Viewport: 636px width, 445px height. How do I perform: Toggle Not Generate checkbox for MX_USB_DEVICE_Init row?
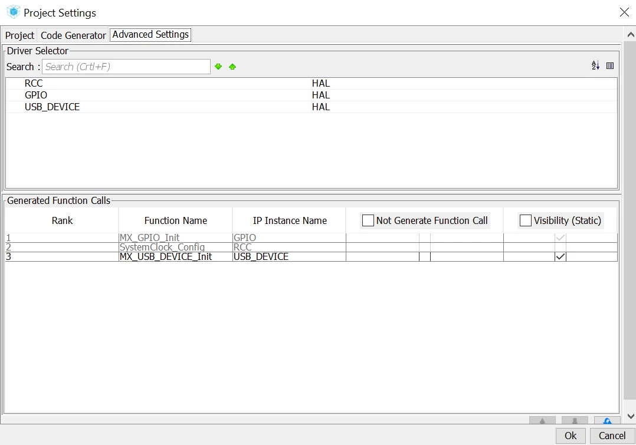[x=425, y=256]
